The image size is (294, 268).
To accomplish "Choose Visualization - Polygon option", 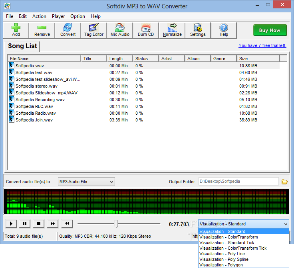I will [244, 265].
